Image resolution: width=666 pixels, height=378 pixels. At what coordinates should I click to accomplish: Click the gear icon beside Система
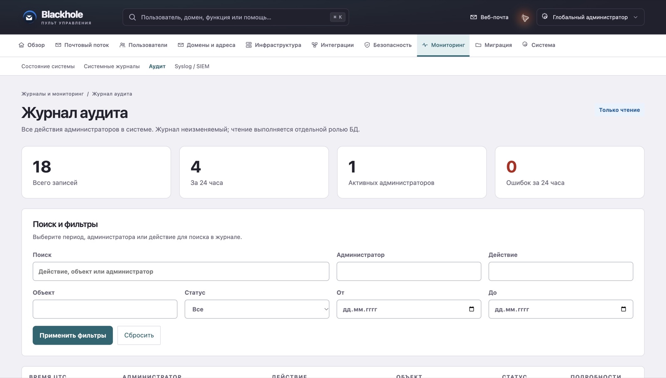pos(525,44)
